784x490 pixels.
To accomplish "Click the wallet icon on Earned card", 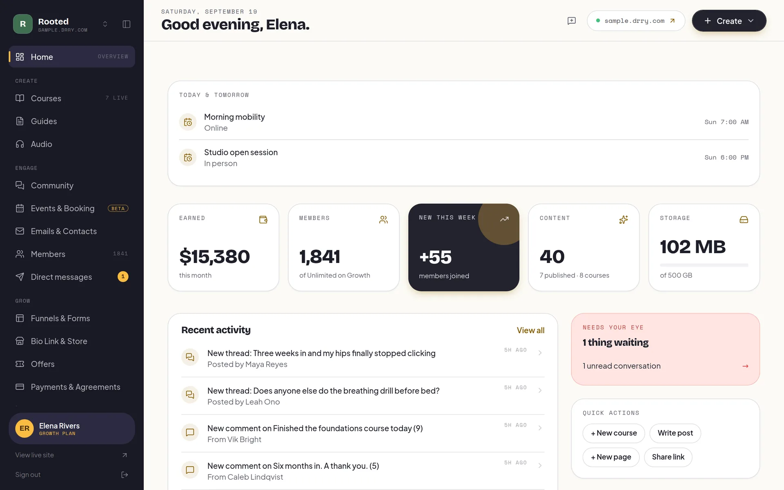I will pyautogui.click(x=263, y=220).
